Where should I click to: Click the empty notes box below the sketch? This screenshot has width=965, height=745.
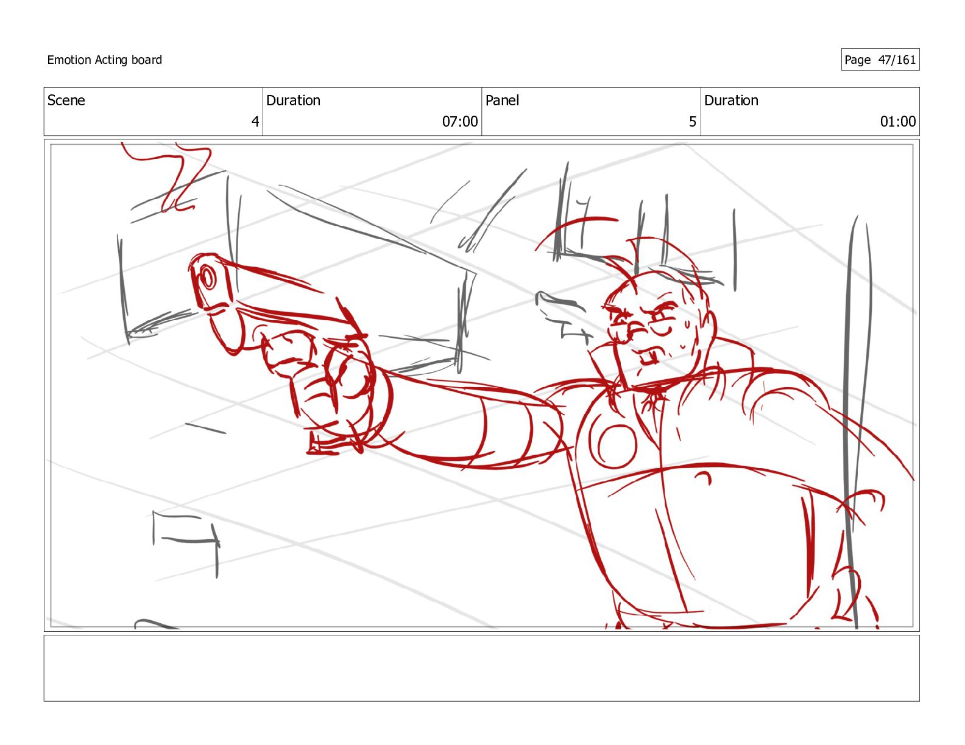[481, 668]
